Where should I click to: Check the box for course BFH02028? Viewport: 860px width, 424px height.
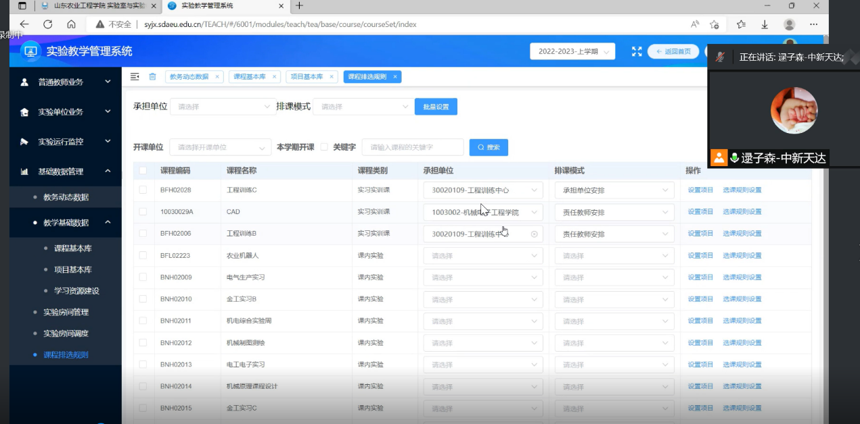(x=143, y=190)
